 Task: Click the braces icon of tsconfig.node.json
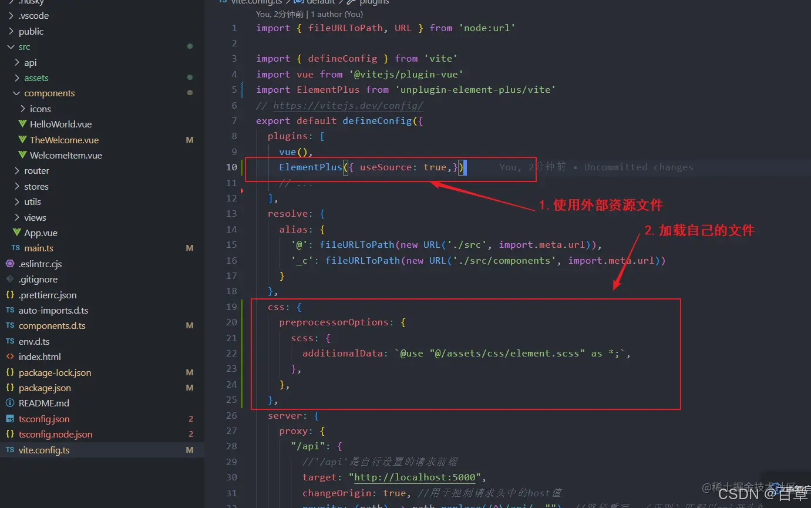pos(10,435)
